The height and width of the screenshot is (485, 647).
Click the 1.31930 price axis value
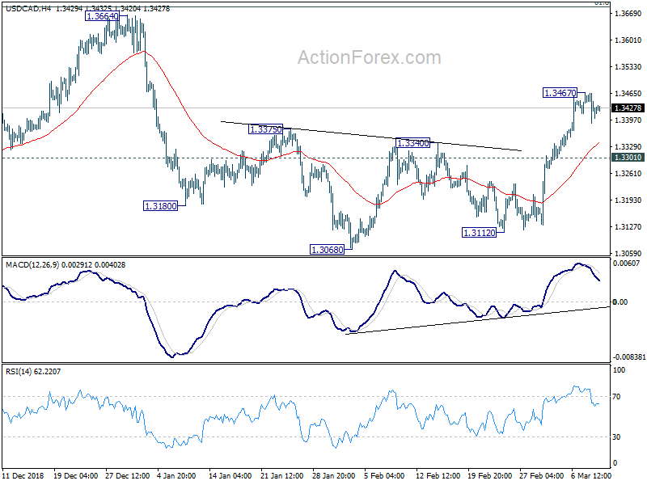click(628, 200)
